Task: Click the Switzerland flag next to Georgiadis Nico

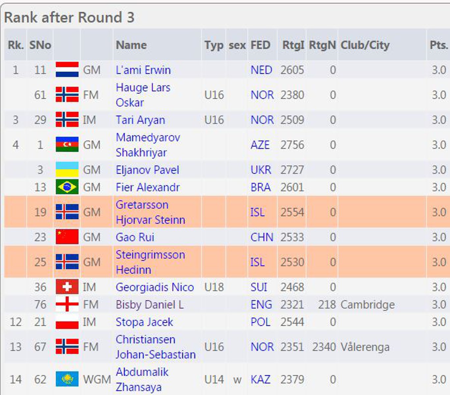Action: click(x=67, y=287)
